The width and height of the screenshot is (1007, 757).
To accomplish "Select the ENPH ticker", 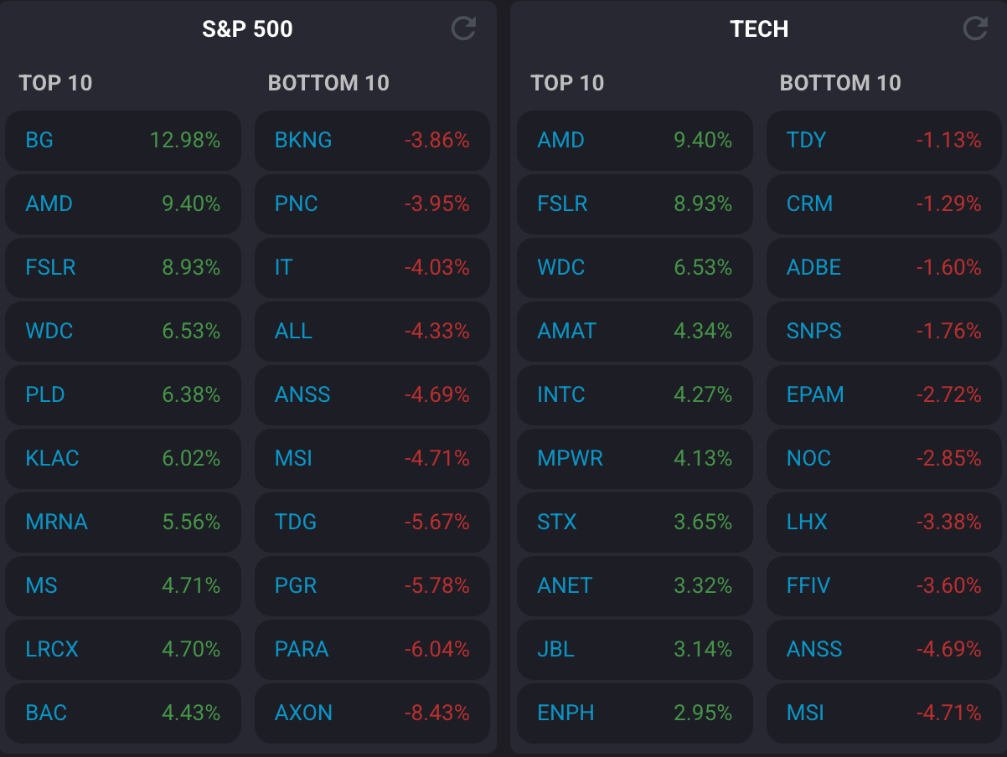I will coord(634,713).
